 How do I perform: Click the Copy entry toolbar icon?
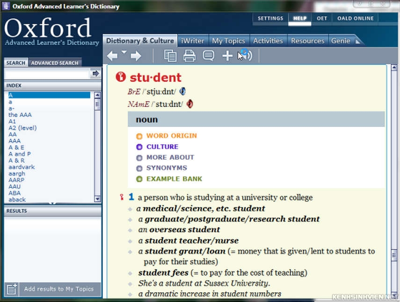170,55
